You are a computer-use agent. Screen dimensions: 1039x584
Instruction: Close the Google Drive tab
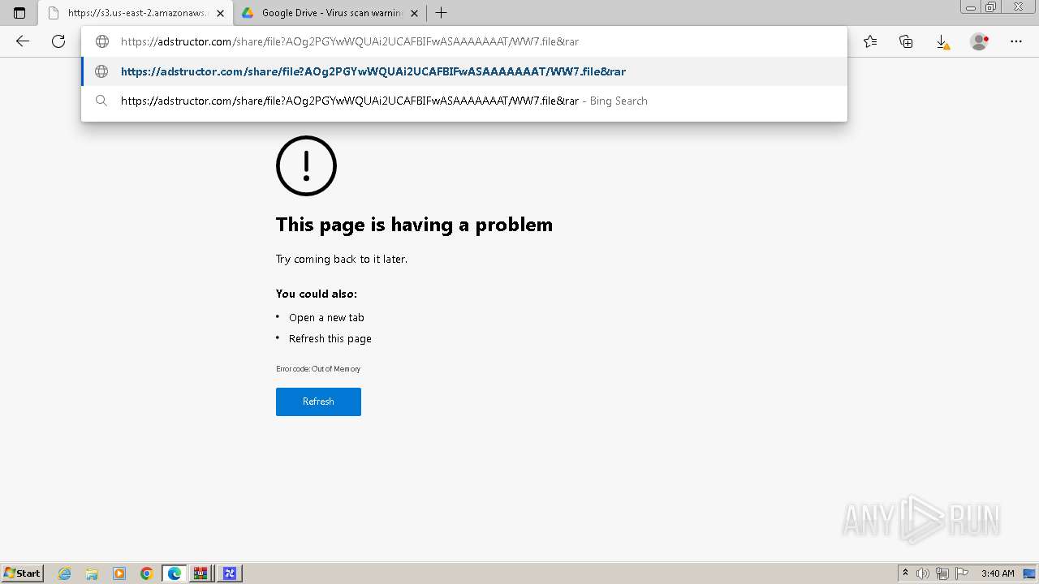point(414,13)
